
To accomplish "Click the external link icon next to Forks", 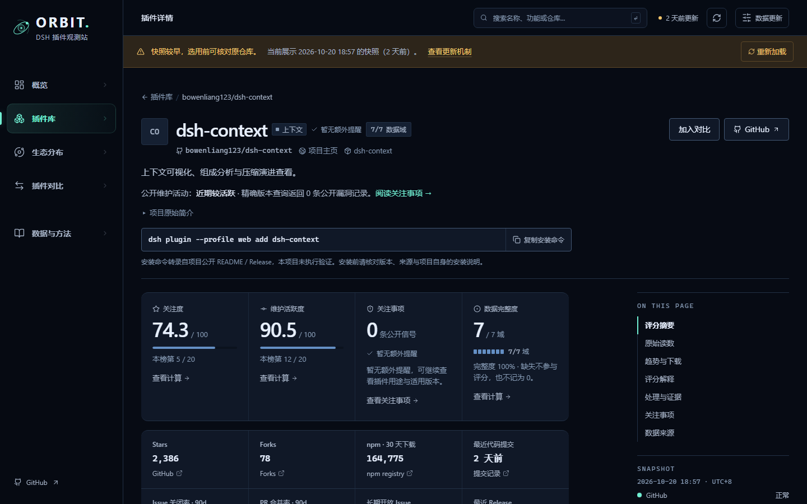I will [281, 473].
